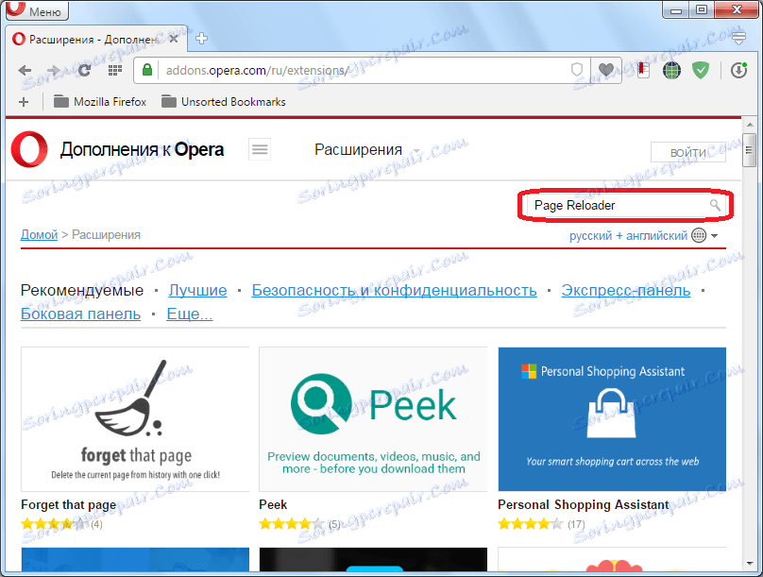763x577 pixels.
Task: Click the magnifier in the search field
Action: coord(717,204)
